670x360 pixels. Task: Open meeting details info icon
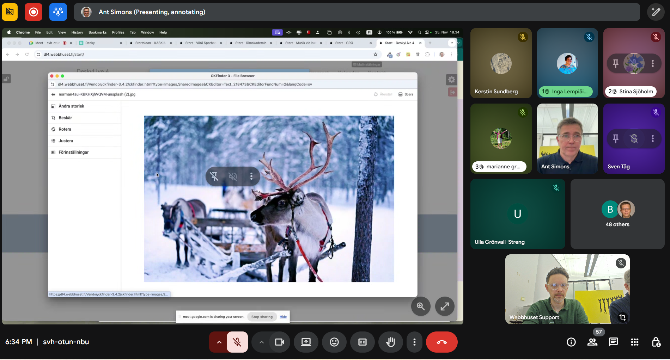point(571,342)
